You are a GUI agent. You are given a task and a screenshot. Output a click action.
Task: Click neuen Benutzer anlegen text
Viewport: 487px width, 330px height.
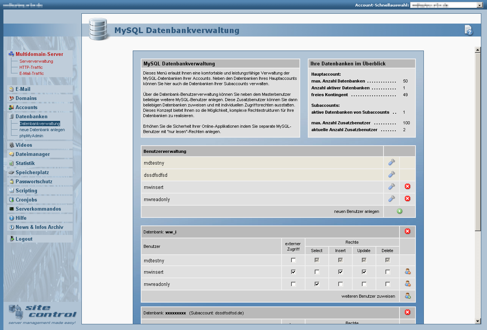pyautogui.click(x=356, y=211)
